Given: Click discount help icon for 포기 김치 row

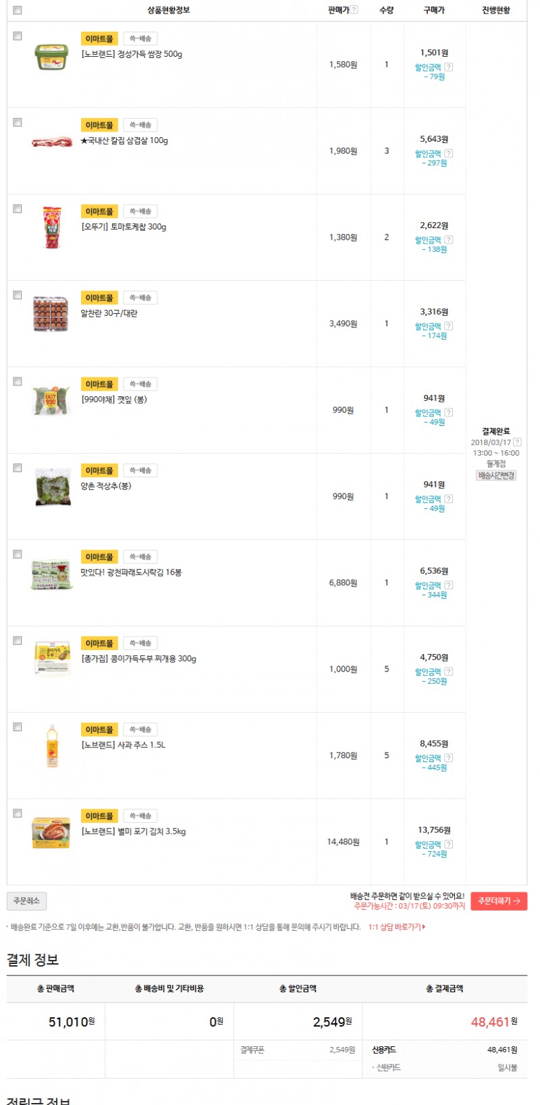Looking at the screenshot, I should click(x=449, y=844).
